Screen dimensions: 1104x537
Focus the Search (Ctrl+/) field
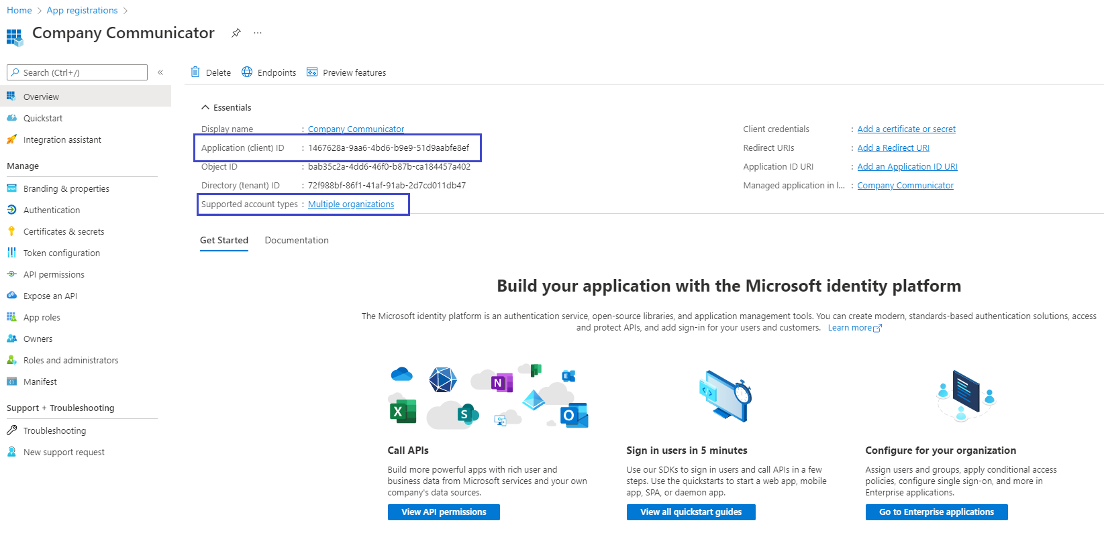pos(77,72)
